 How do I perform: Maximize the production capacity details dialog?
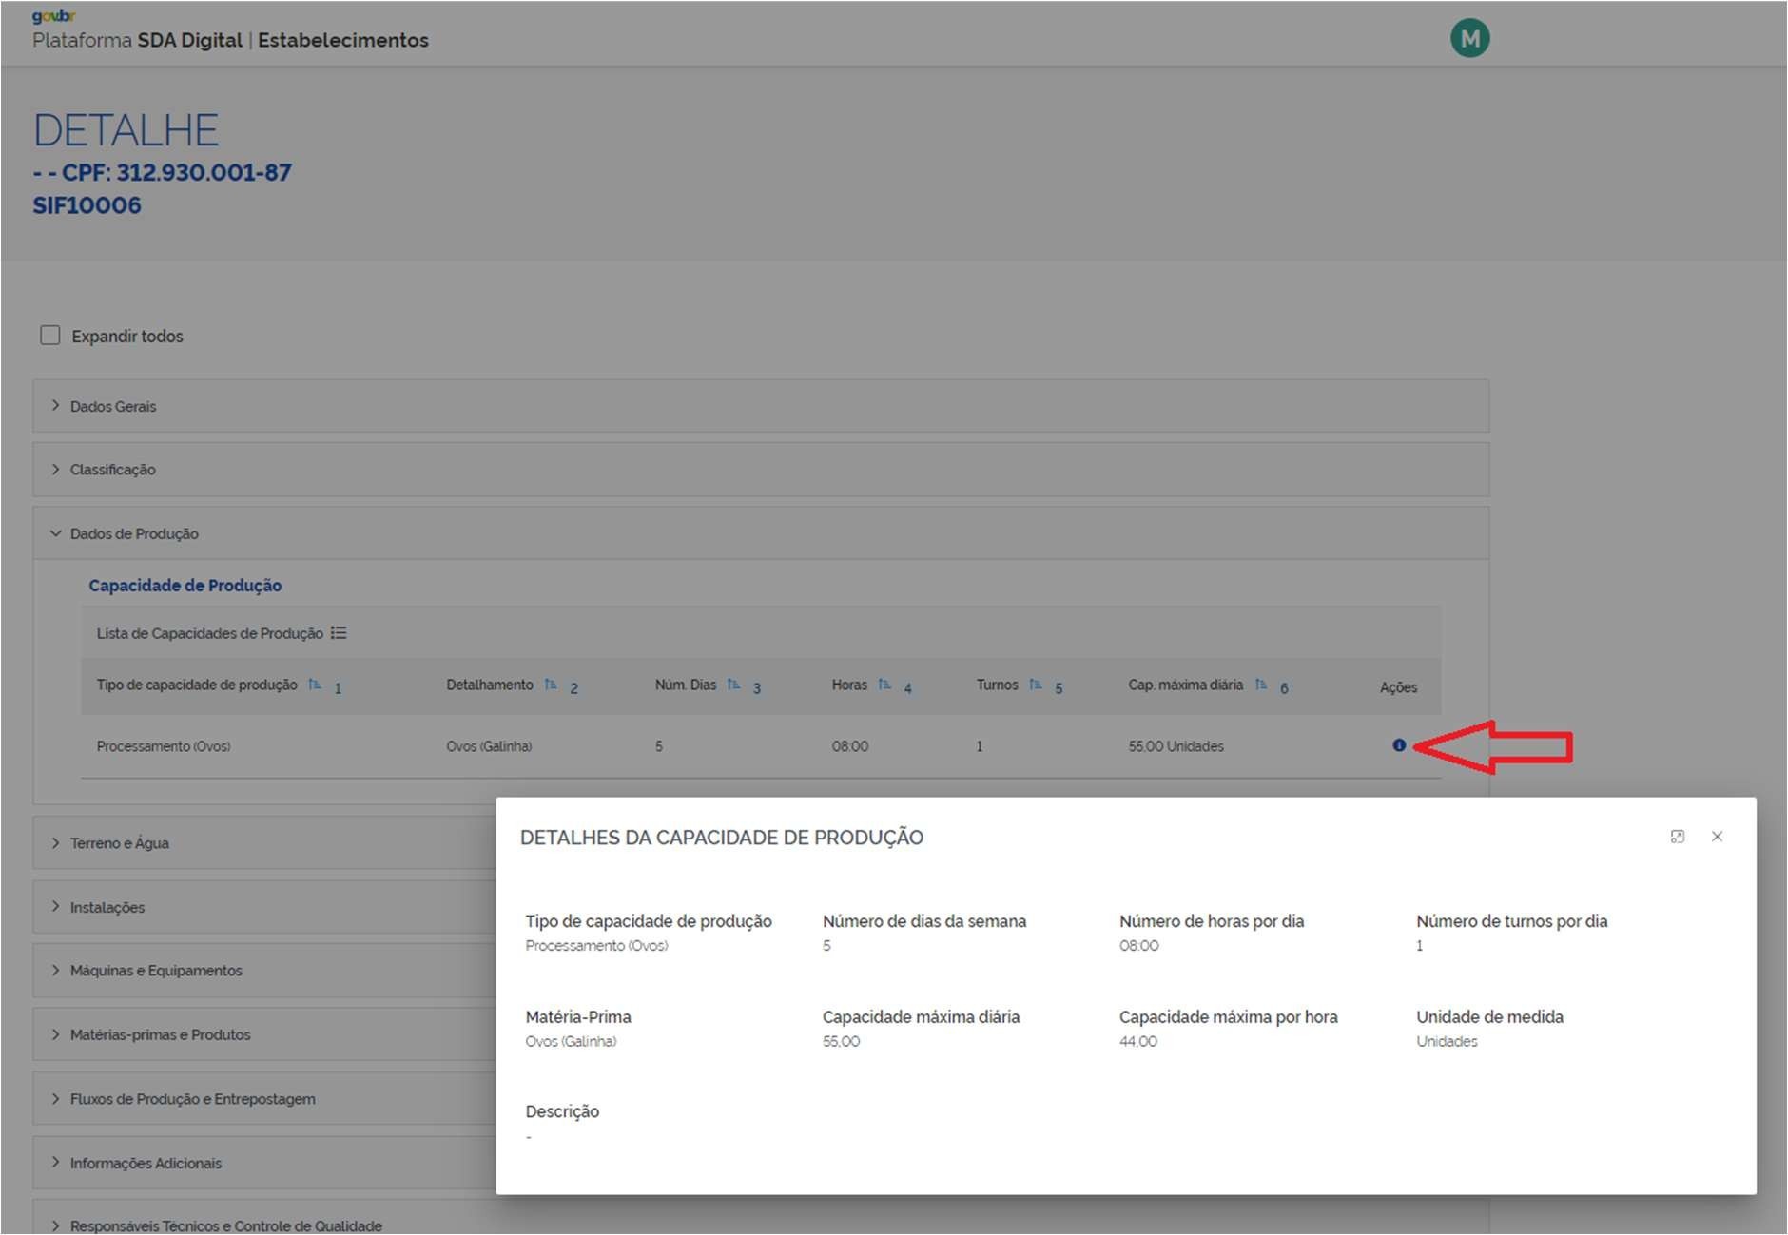point(1678,837)
